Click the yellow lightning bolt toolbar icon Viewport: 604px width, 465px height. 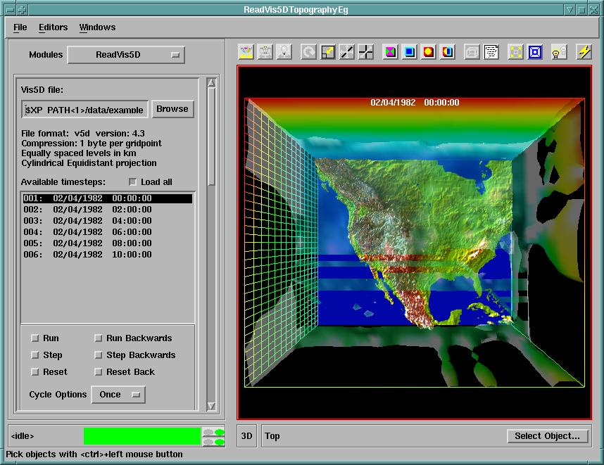(x=584, y=52)
